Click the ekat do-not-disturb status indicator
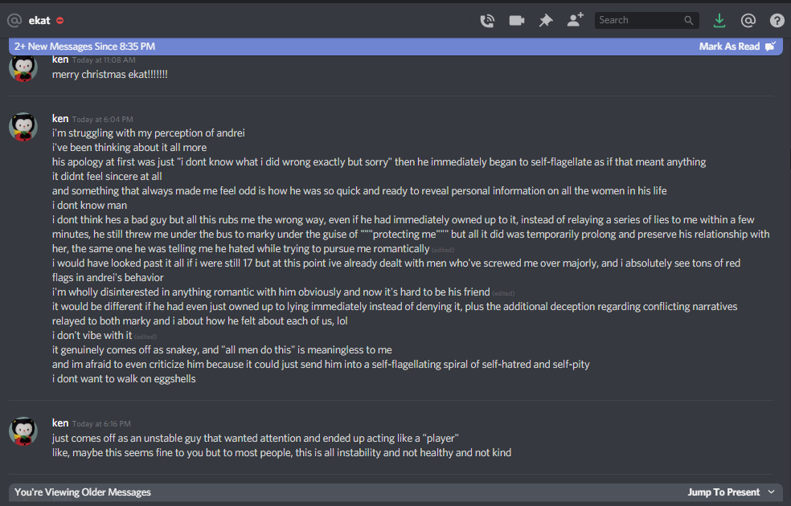791x506 pixels. point(60,21)
